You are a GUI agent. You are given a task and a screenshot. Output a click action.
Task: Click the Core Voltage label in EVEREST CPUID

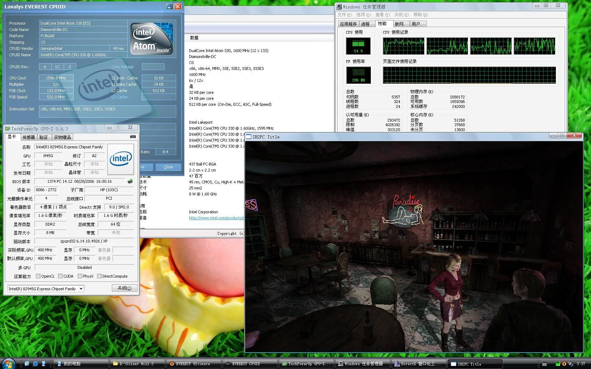coord(122,67)
